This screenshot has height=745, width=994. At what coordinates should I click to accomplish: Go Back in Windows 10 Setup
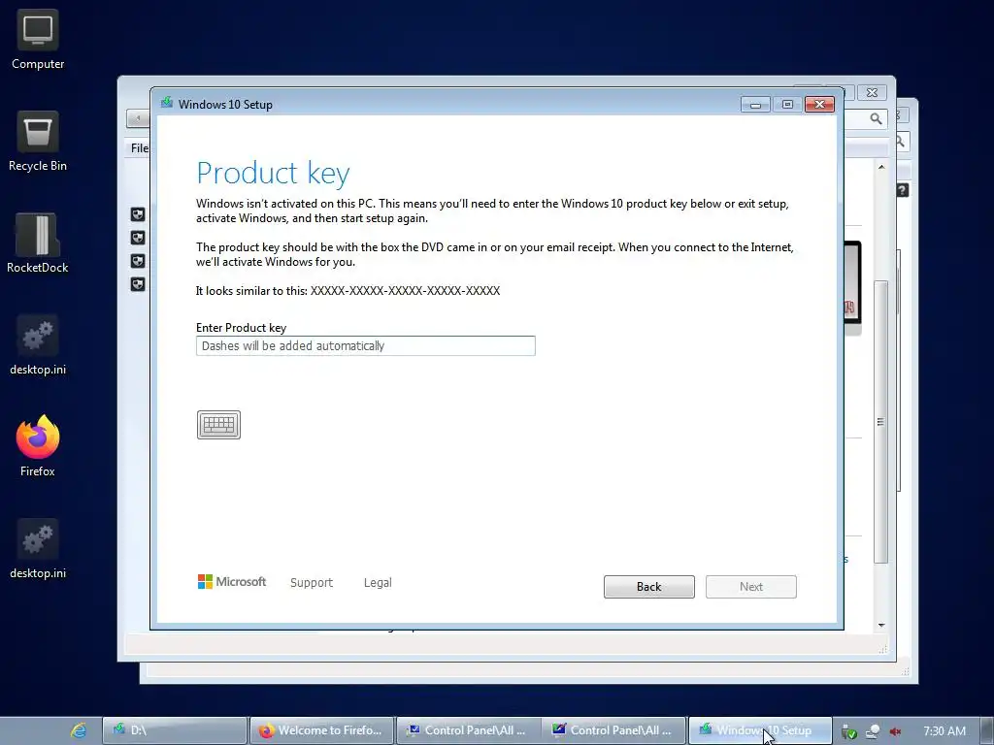[649, 587]
